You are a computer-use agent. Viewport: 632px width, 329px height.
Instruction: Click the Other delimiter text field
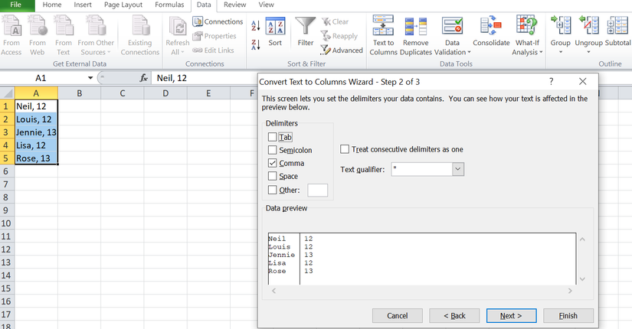(x=318, y=190)
